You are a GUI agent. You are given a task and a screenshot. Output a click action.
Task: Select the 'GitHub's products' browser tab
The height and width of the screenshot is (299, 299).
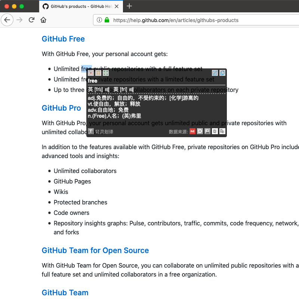(81, 6)
